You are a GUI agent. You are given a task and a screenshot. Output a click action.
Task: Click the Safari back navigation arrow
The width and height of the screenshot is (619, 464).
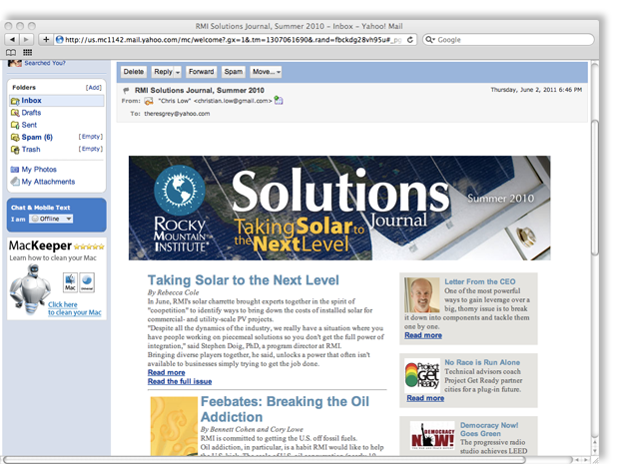12,39
